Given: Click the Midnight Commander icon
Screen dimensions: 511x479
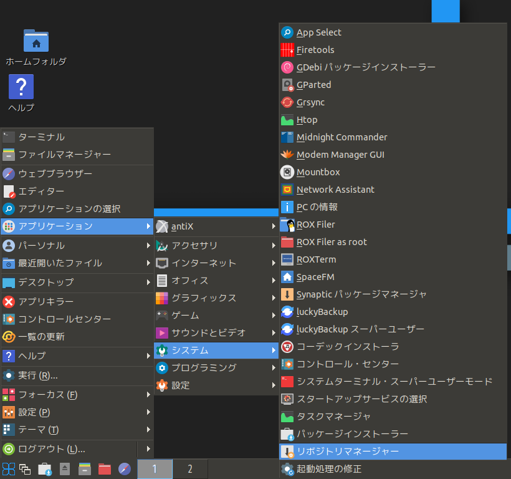Looking at the screenshot, I should (287, 137).
